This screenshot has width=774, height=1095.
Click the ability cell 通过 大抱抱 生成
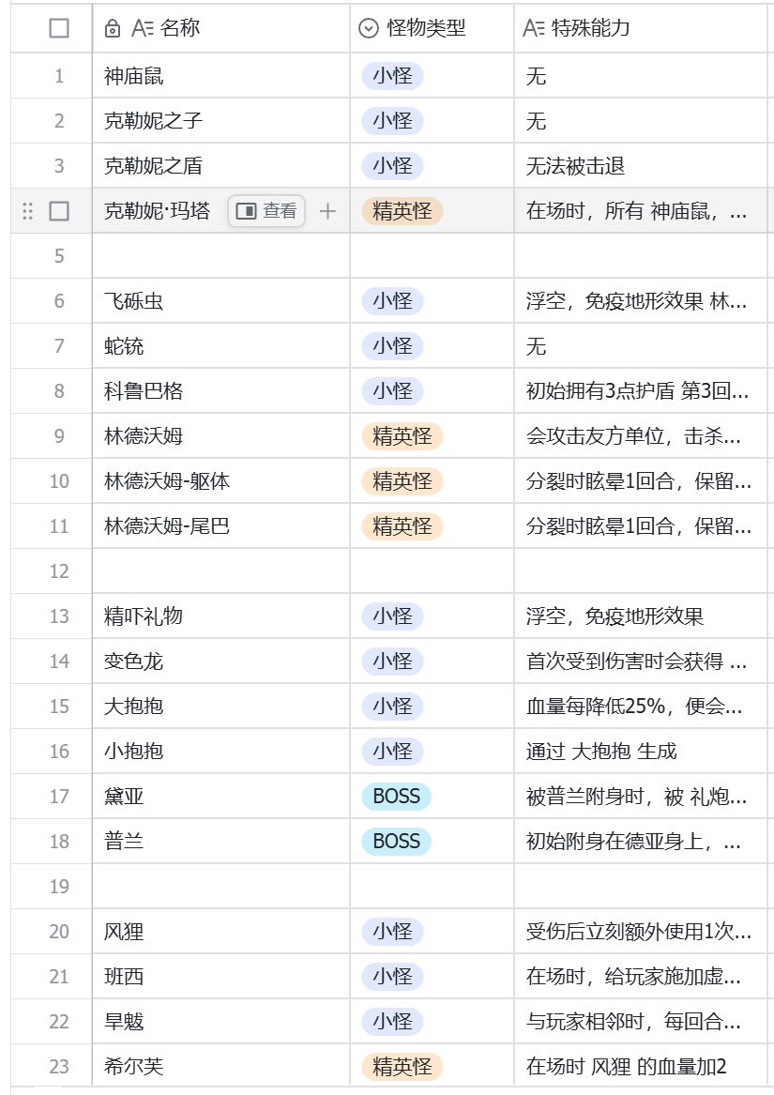[640, 752]
